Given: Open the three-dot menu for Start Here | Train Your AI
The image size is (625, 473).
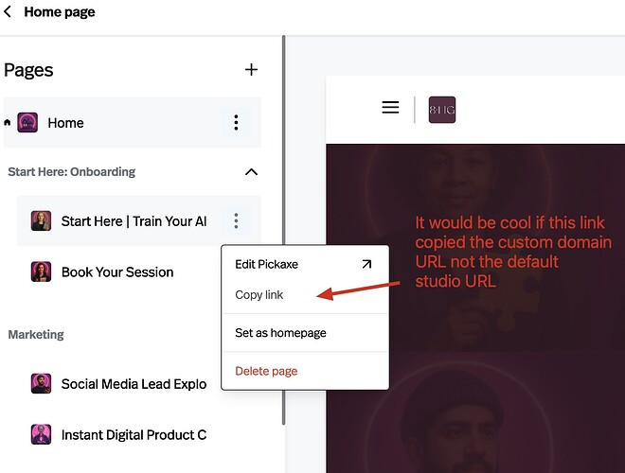Looking at the screenshot, I should pos(237,220).
